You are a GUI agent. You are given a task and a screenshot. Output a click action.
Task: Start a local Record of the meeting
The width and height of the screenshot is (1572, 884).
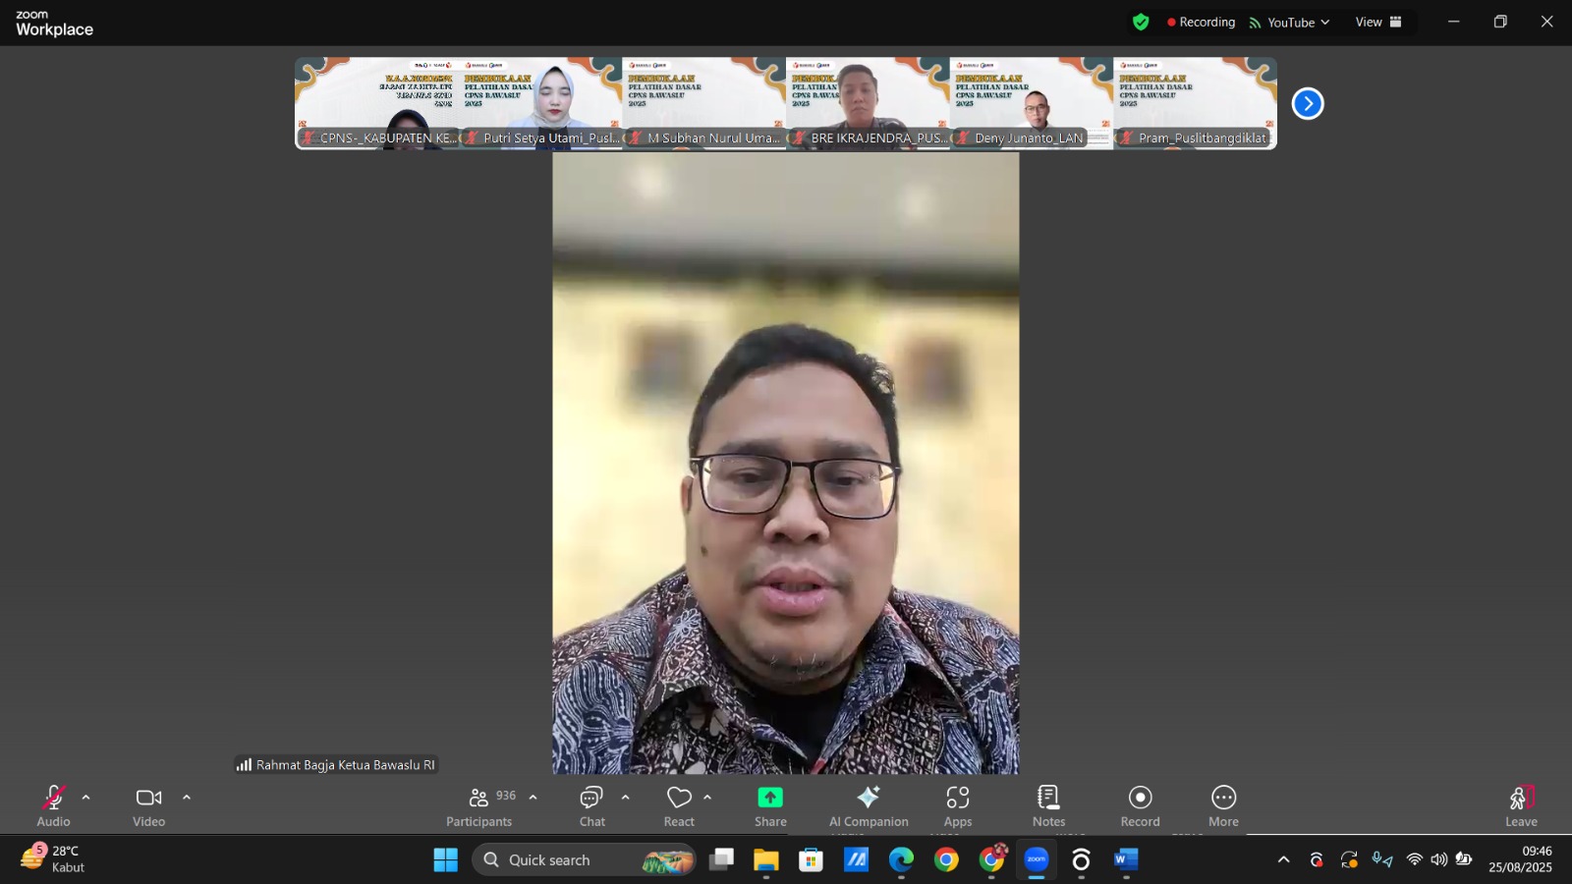click(1139, 805)
